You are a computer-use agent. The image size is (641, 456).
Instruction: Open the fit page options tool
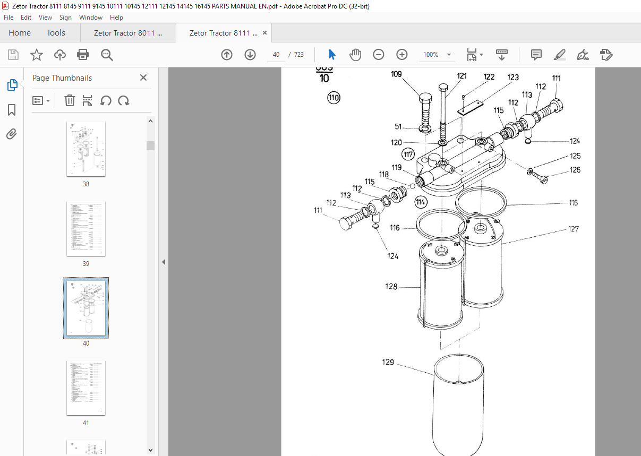tap(472, 55)
